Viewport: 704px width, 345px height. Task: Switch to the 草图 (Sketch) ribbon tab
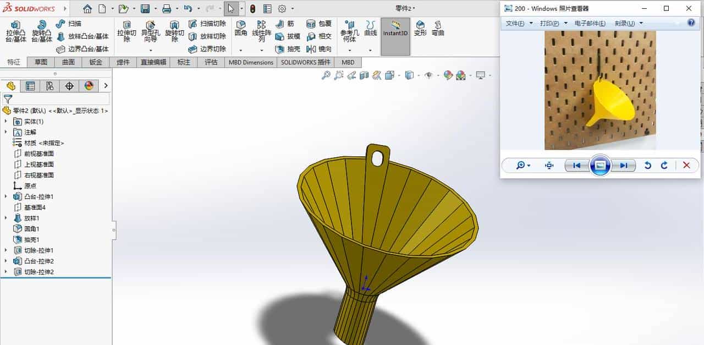[x=41, y=62]
